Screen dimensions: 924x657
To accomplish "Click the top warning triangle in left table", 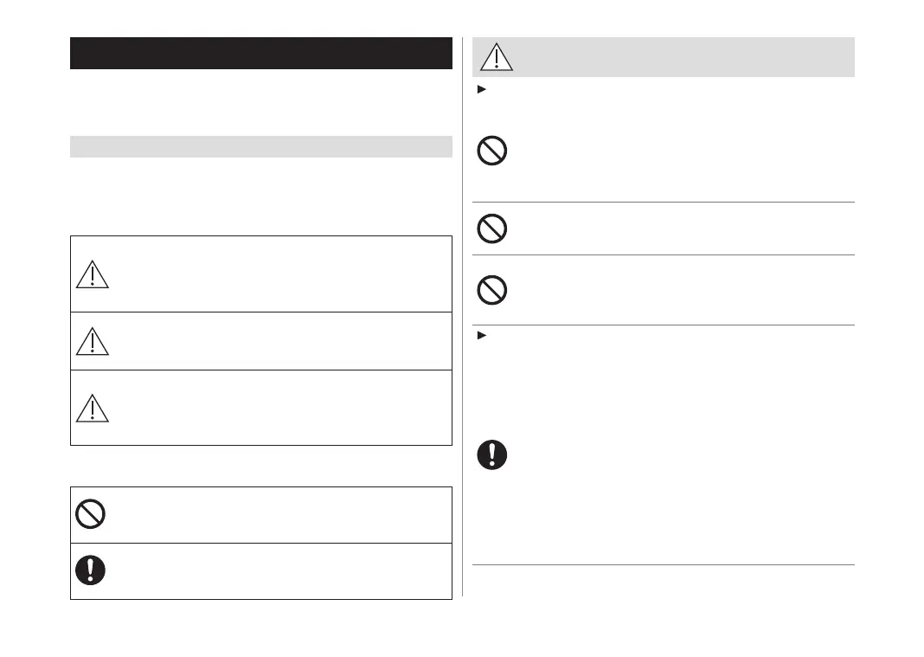I will (92, 274).
